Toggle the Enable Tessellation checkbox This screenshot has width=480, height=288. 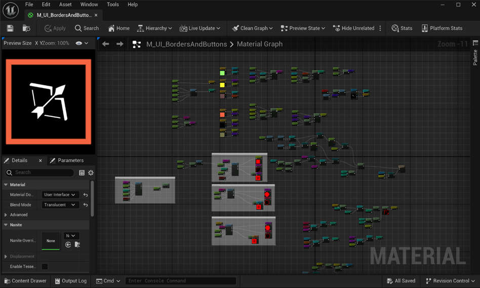[x=45, y=266]
